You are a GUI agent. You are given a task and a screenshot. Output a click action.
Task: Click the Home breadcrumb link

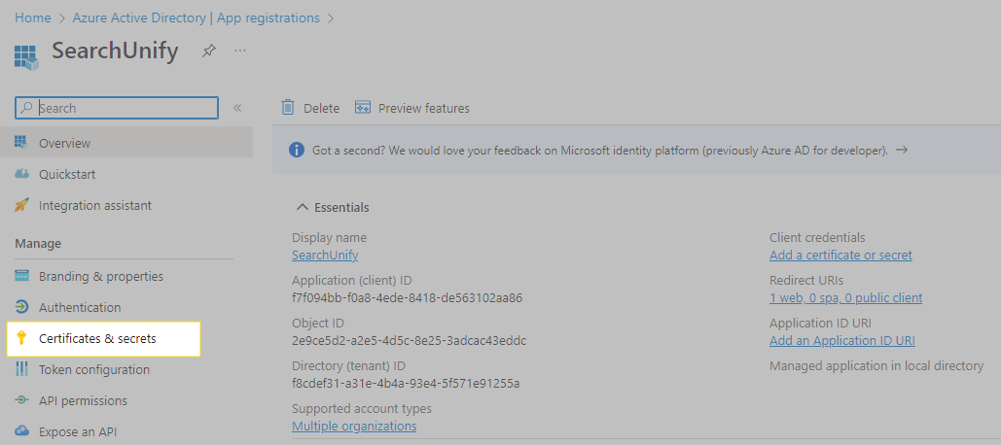(x=33, y=17)
